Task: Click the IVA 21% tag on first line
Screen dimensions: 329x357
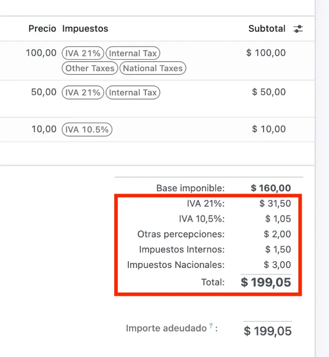Action: (x=83, y=53)
